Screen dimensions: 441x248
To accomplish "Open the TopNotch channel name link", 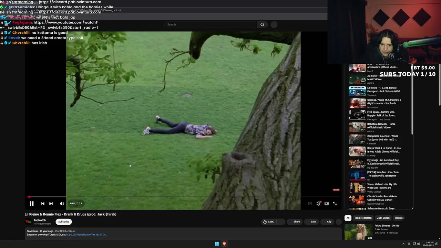I will click(x=40, y=220).
